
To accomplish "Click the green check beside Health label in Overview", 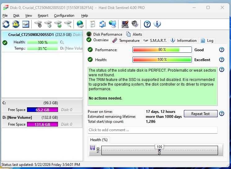I will [x=90, y=60].
